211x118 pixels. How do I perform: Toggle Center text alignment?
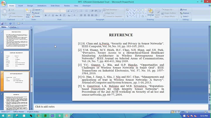coord(85,15)
